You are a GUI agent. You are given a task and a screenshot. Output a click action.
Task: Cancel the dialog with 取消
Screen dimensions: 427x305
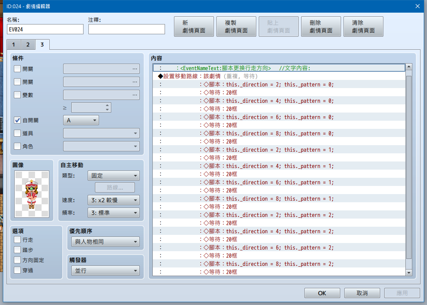362,293
